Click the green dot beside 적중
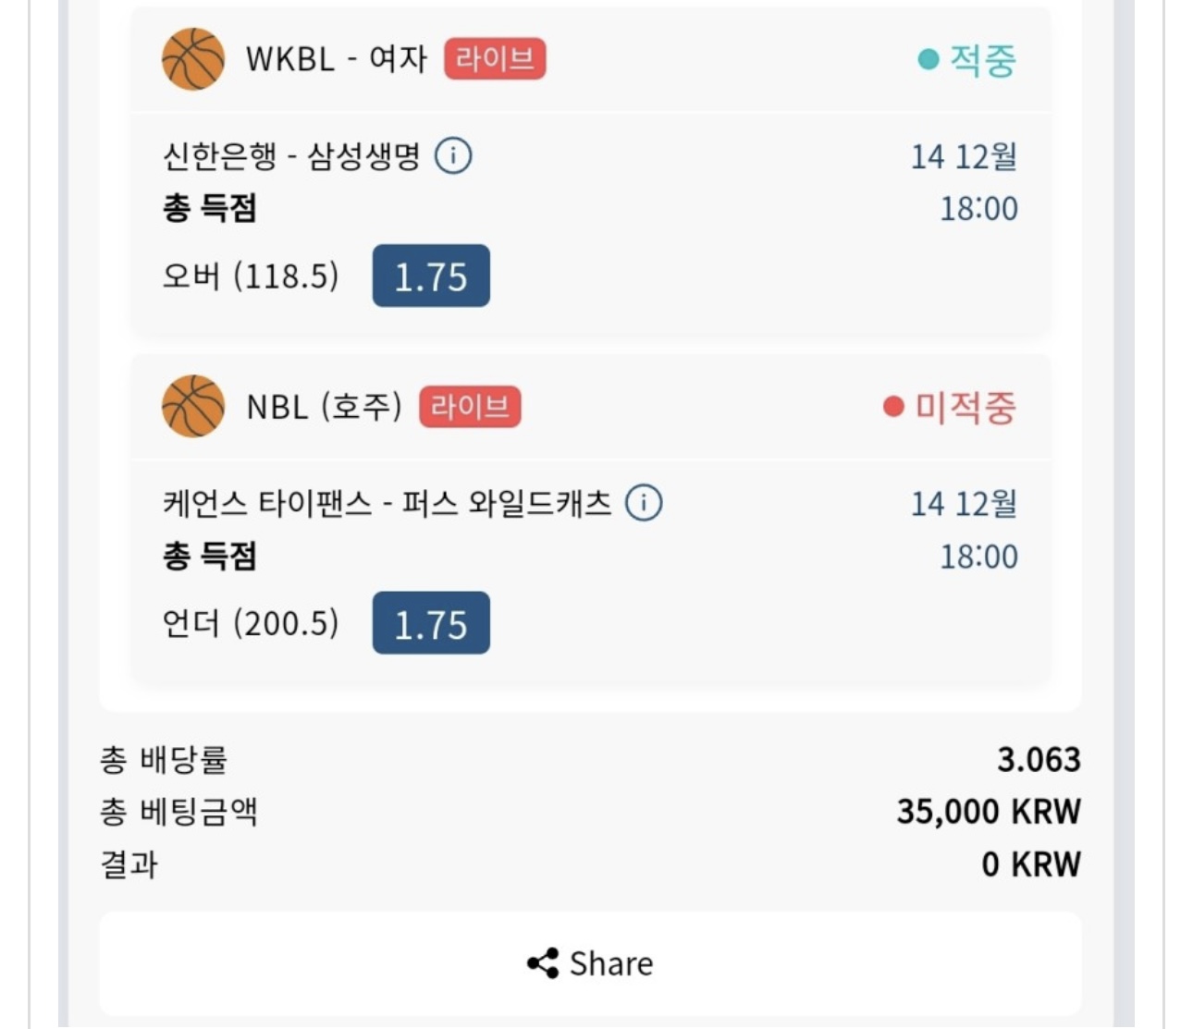This screenshot has height=1029, width=1193. pos(928,60)
